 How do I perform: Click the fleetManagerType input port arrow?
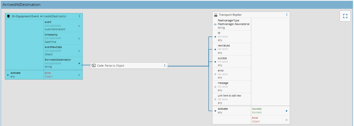pyautogui.click(x=215, y=24)
